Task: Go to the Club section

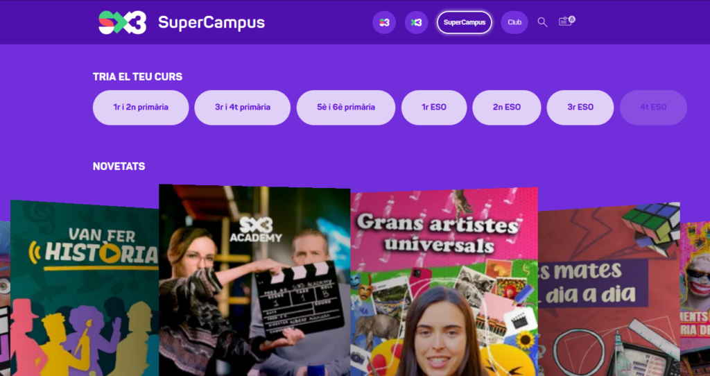Action: coord(514,22)
